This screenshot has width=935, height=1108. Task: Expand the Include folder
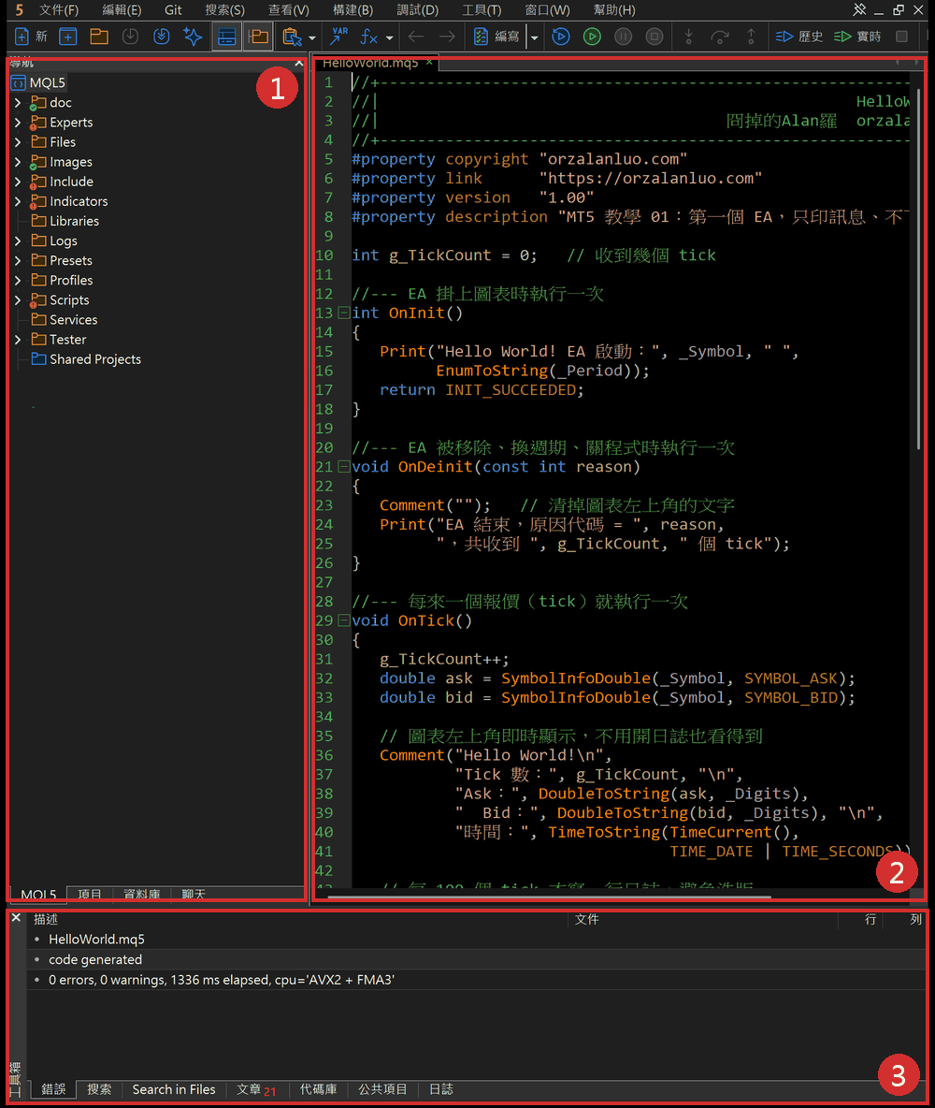[x=18, y=182]
